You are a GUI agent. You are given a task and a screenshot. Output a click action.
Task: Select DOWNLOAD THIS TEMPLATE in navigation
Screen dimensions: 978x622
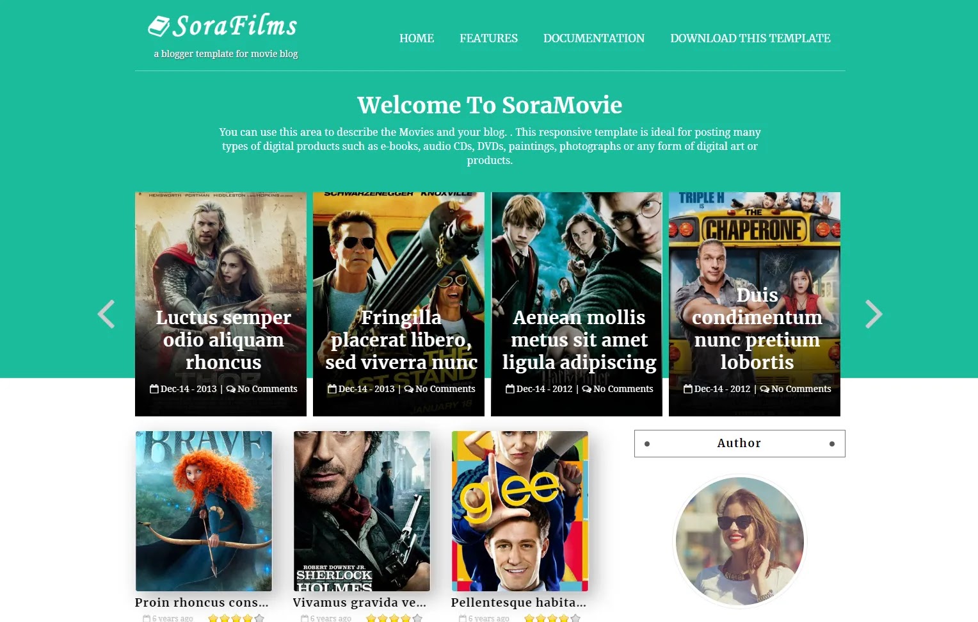tap(750, 38)
